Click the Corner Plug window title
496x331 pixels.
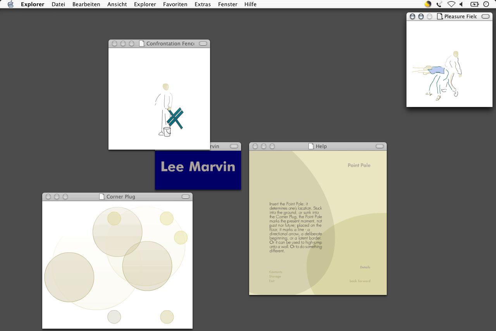(121, 197)
